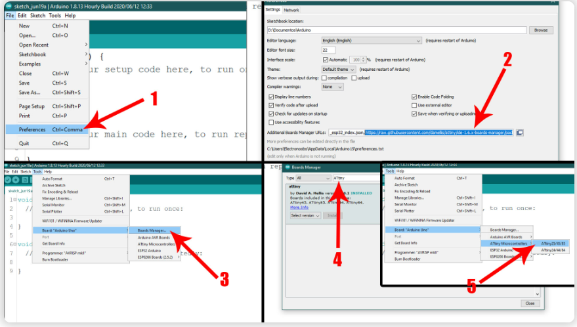
Task: Open the Type dropdown in Boards Manager
Action: [x=313, y=178]
